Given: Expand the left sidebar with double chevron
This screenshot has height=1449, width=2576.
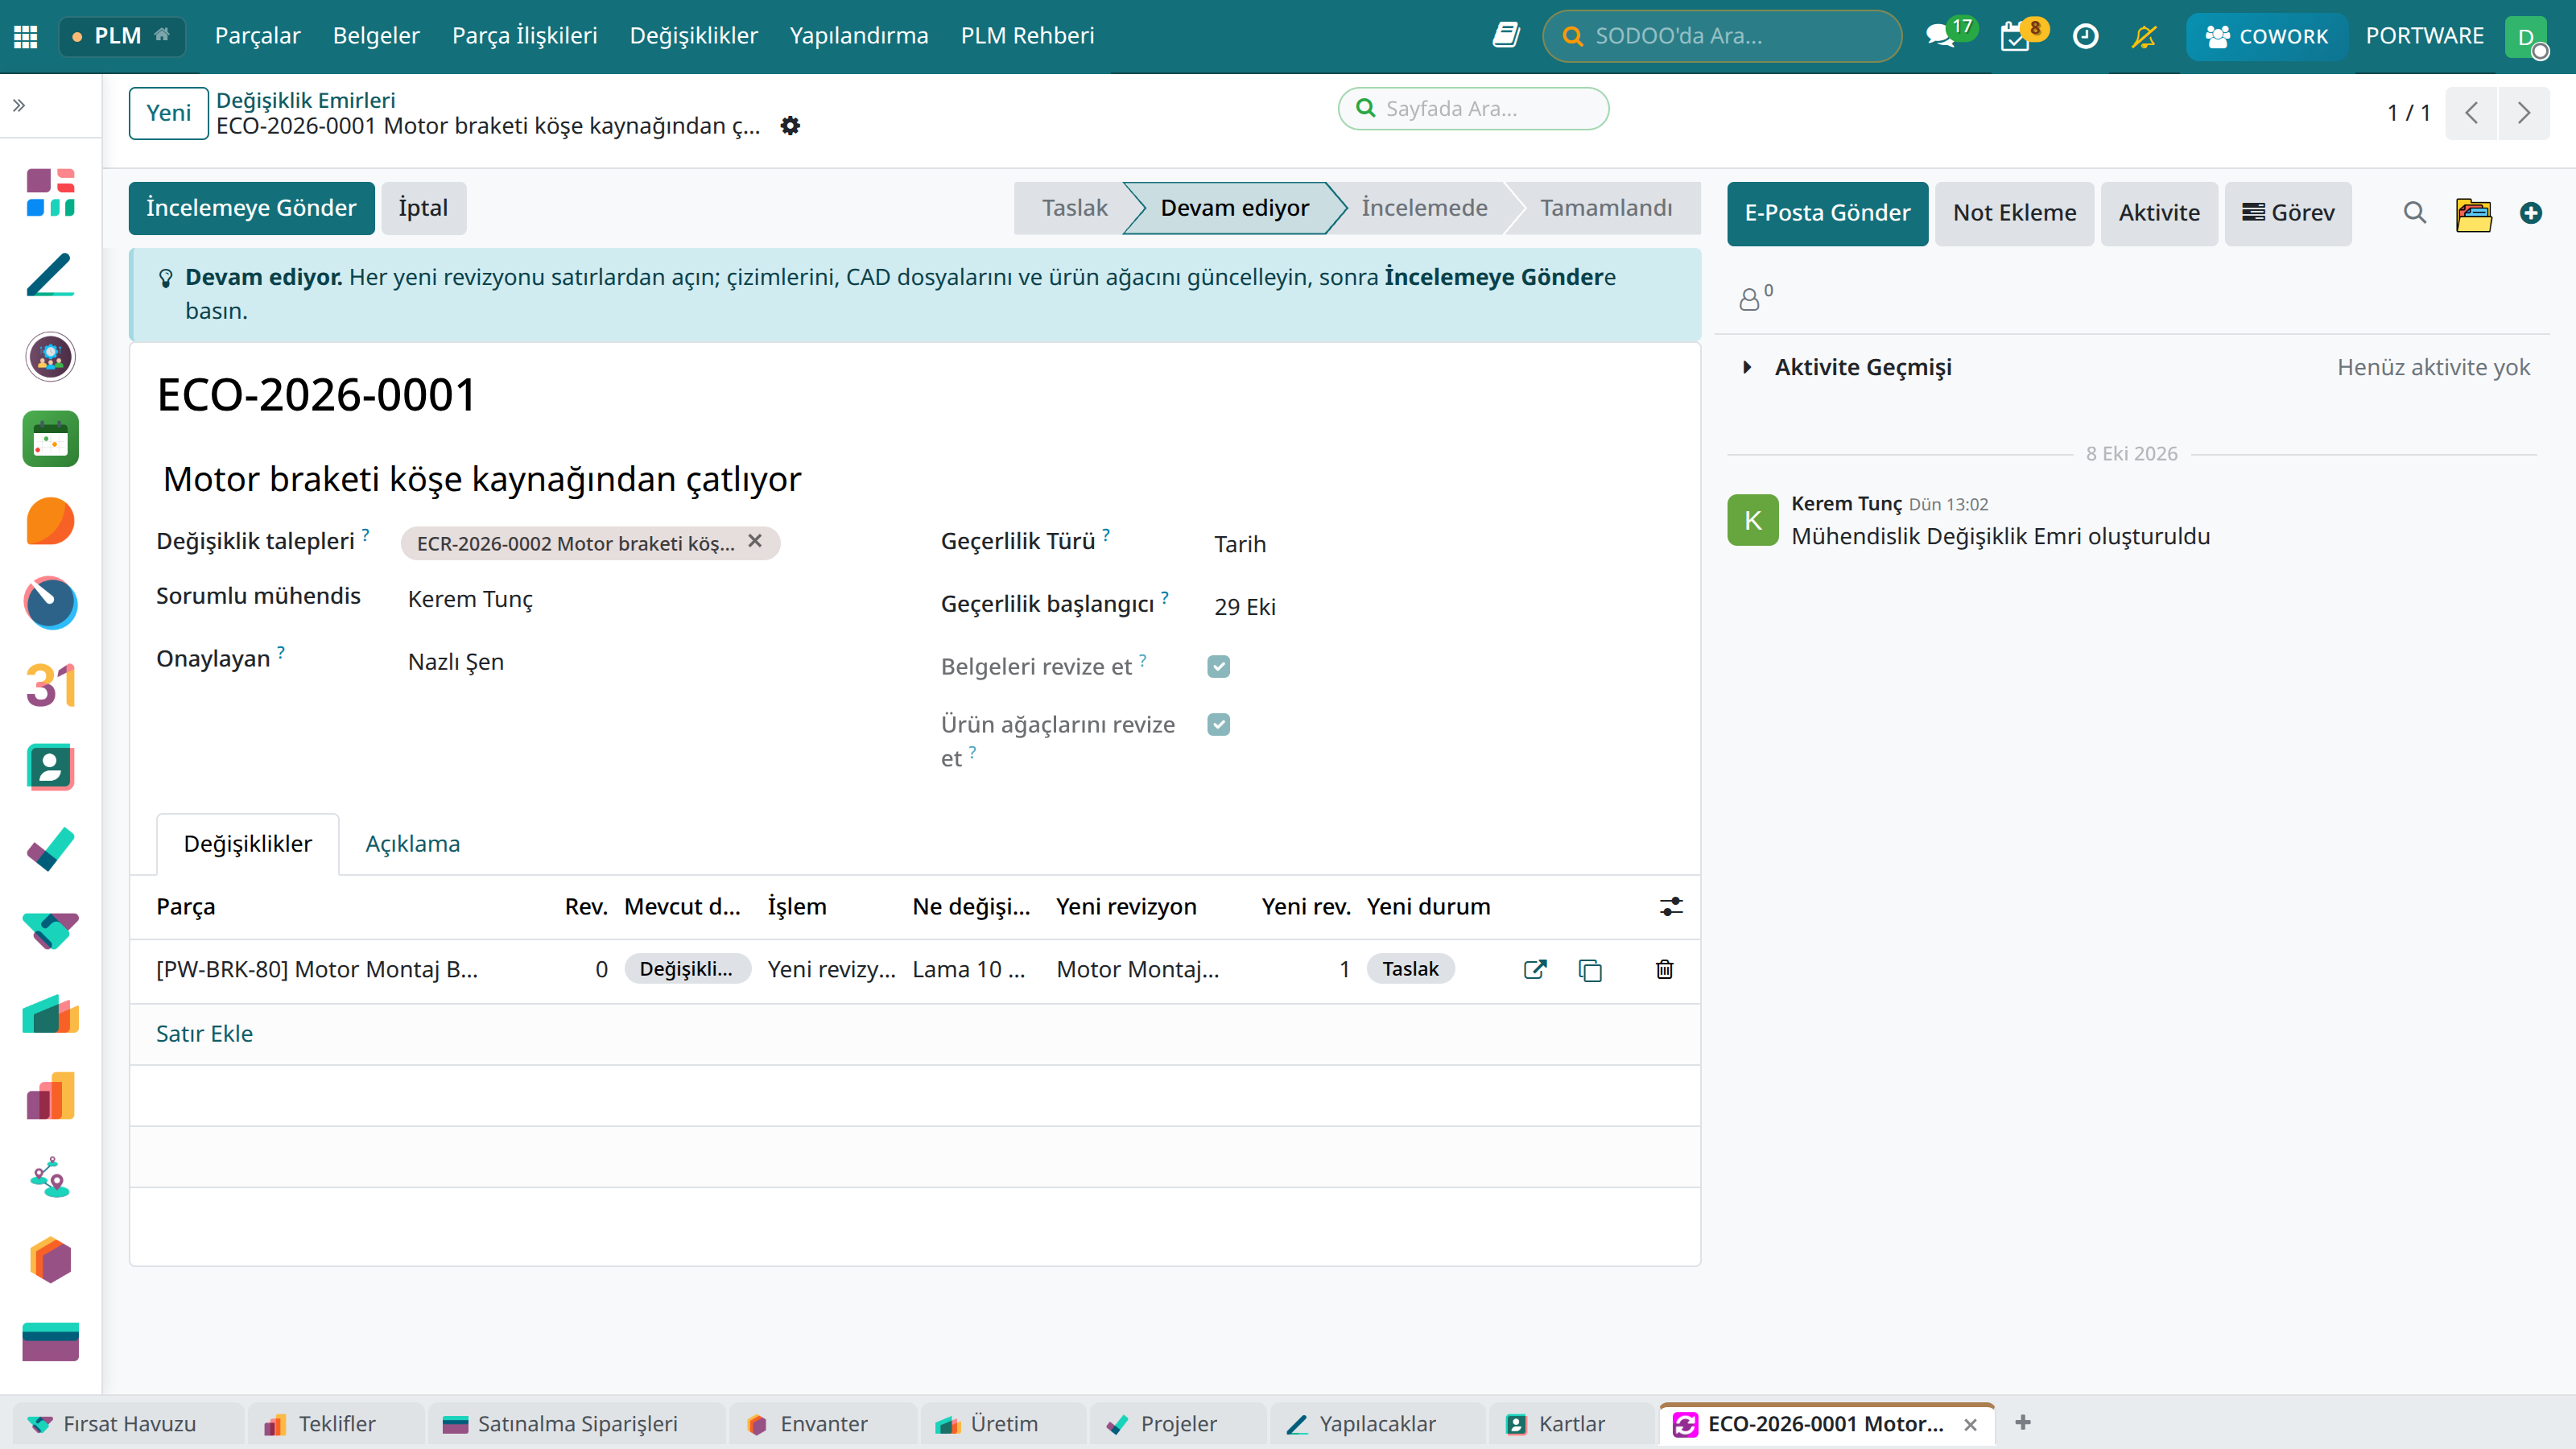Looking at the screenshot, I should pyautogui.click(x=19, y=105).
